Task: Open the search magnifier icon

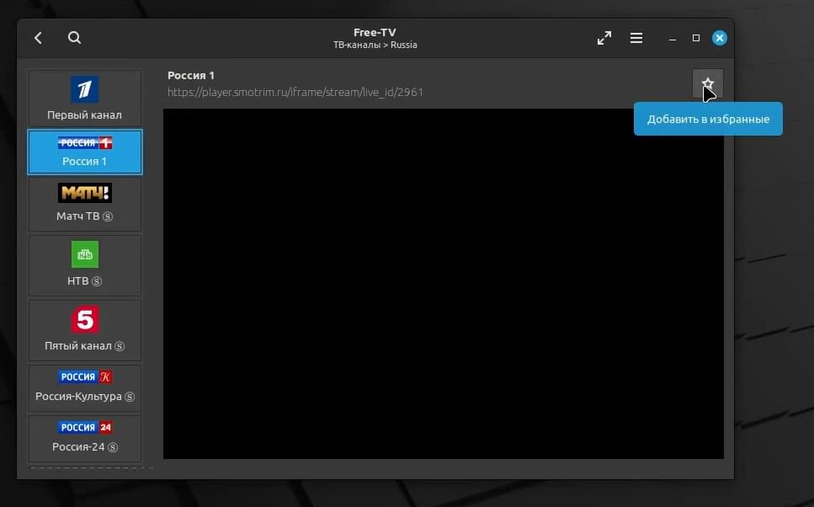Action: coord(74,38)
